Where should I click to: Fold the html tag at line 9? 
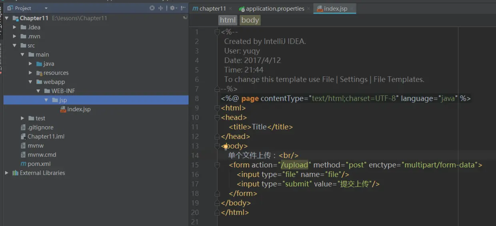click(217, 108)
